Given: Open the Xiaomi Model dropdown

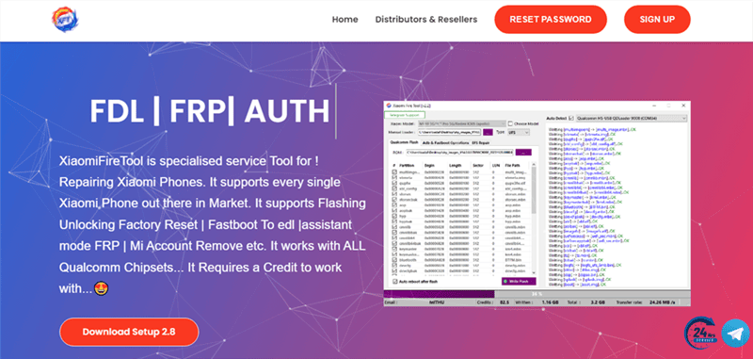Looking at the screenshot, I should (462, 123).
